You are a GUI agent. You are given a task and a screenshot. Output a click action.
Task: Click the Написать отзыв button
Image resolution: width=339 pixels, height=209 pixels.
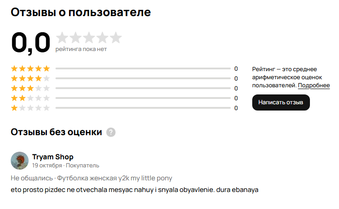(x=281, y=102)
